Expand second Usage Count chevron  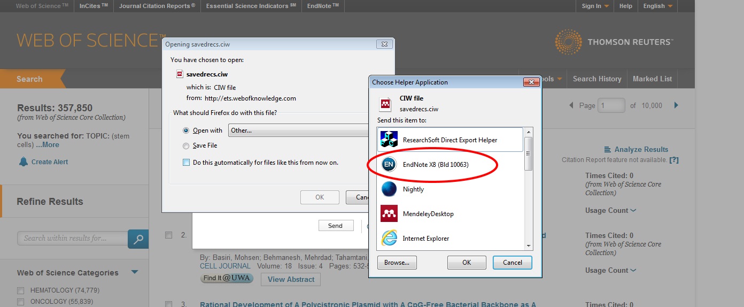(x=633, y=271)
